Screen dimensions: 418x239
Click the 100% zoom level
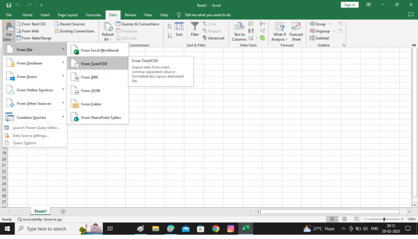pos(411,219)
